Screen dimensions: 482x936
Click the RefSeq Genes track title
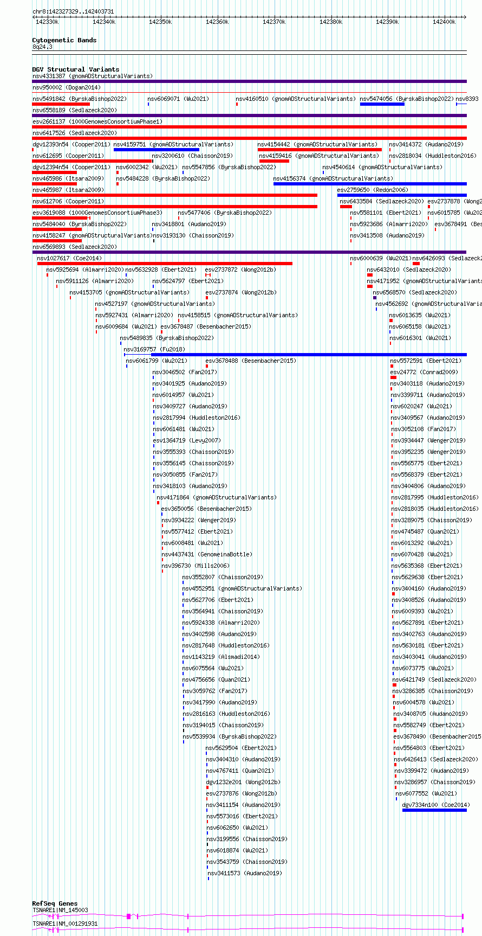click(55, 903)
